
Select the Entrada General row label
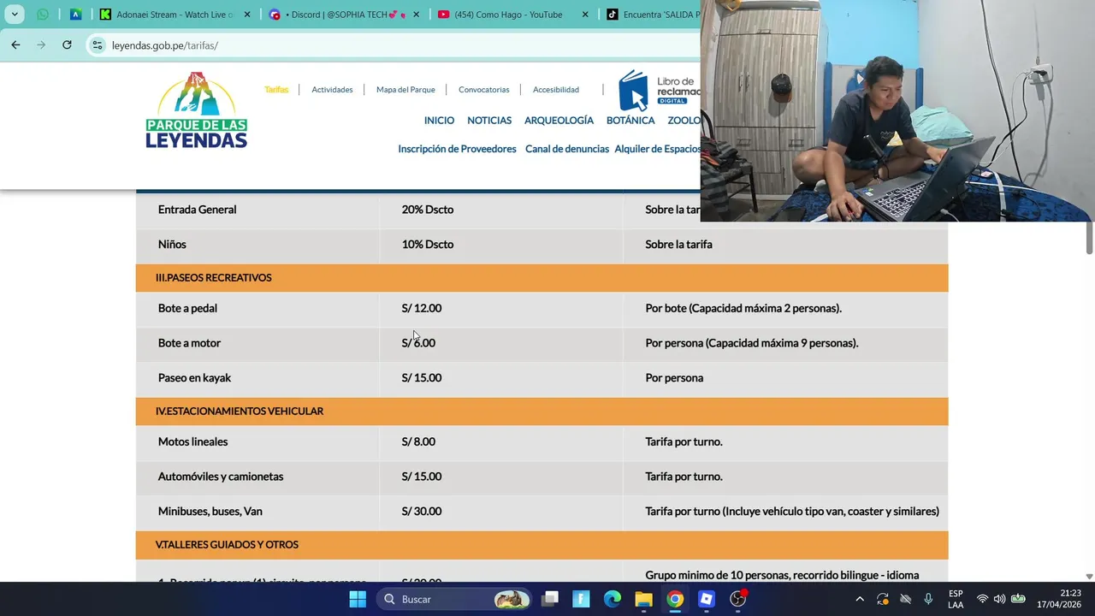point(197,210)
